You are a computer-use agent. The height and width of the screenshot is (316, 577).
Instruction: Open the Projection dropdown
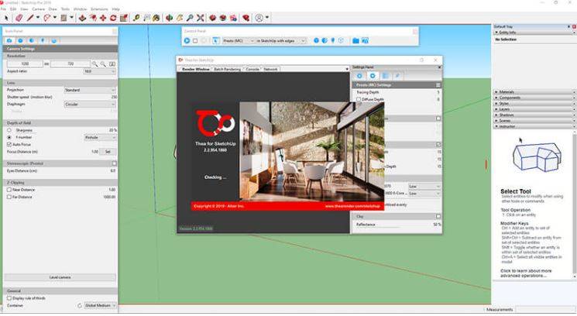90,90
